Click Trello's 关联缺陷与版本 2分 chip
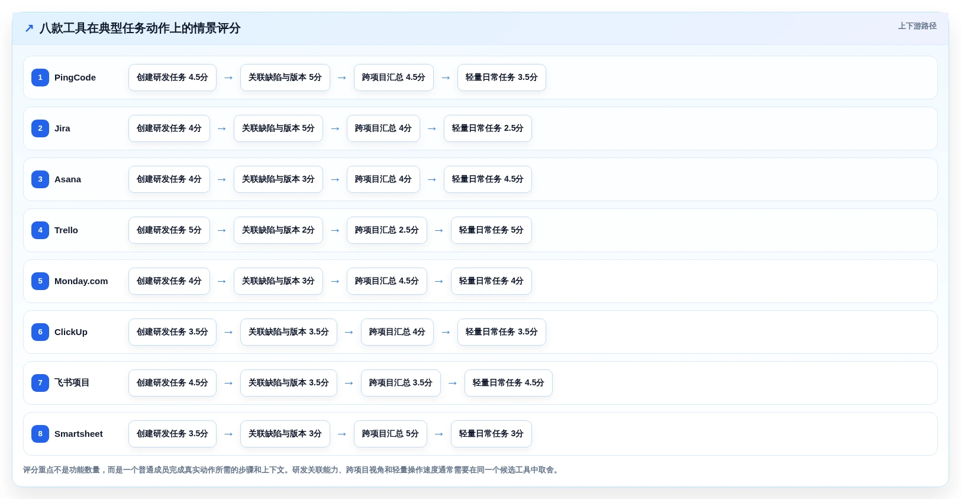The width and height of the screenshot is (961, 499). pyautogui.click(x=278, y=230)
